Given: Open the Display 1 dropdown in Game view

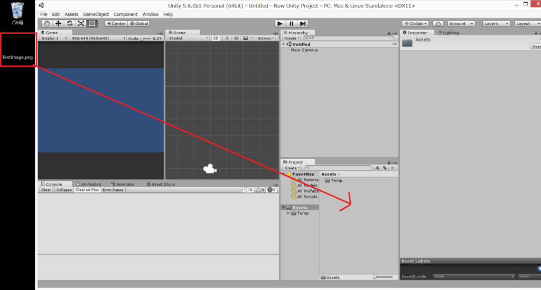Looking at the screenshot, I should click(54, 38).
